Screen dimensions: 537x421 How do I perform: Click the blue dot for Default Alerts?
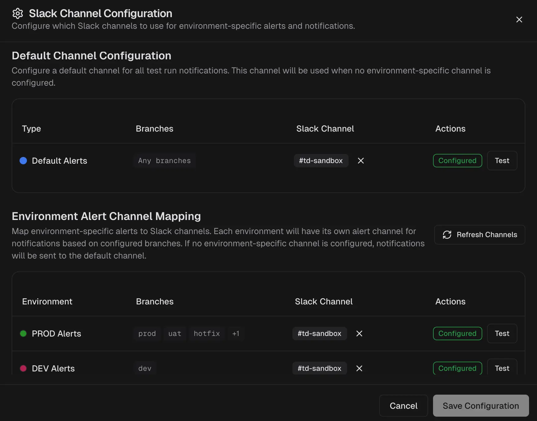pos(23,161)
